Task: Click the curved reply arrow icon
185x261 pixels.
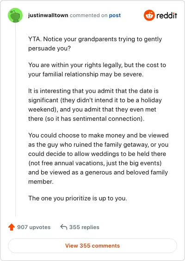Action: click(x=63, y=227)
